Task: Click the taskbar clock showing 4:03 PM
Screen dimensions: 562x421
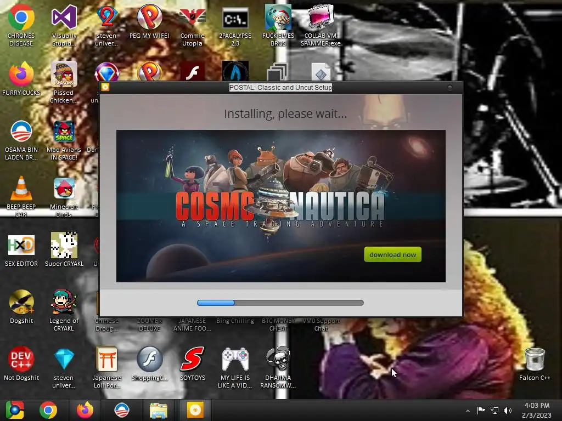Action: pos(537,410)
